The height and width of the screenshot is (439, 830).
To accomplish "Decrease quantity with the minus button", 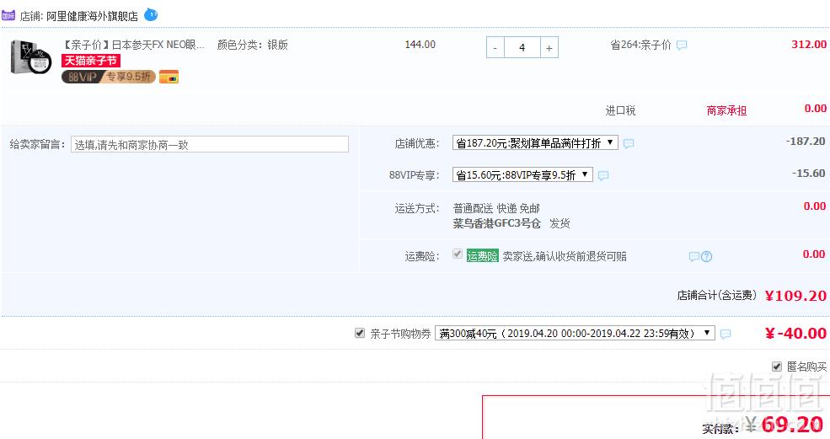I will [495, 48].
